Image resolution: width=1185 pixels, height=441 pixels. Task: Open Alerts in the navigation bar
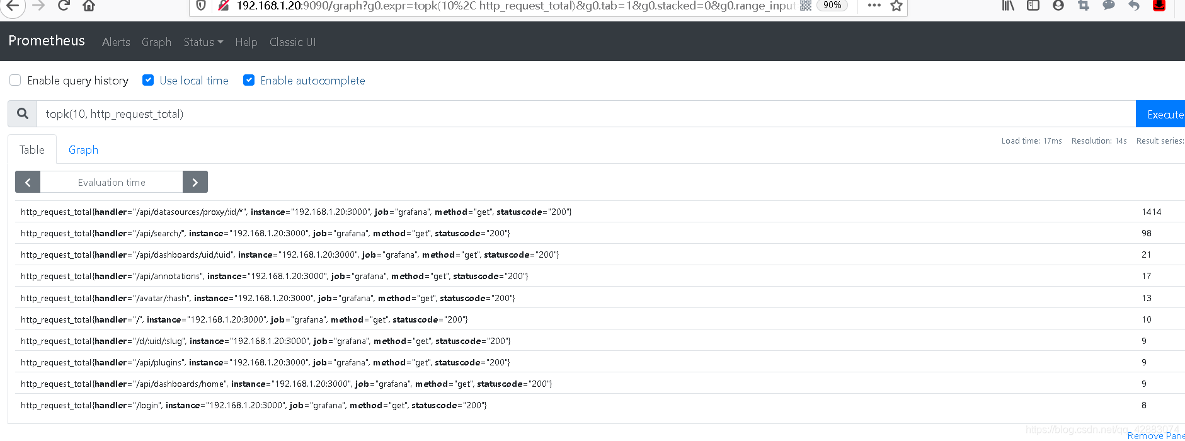pos(116,42)
